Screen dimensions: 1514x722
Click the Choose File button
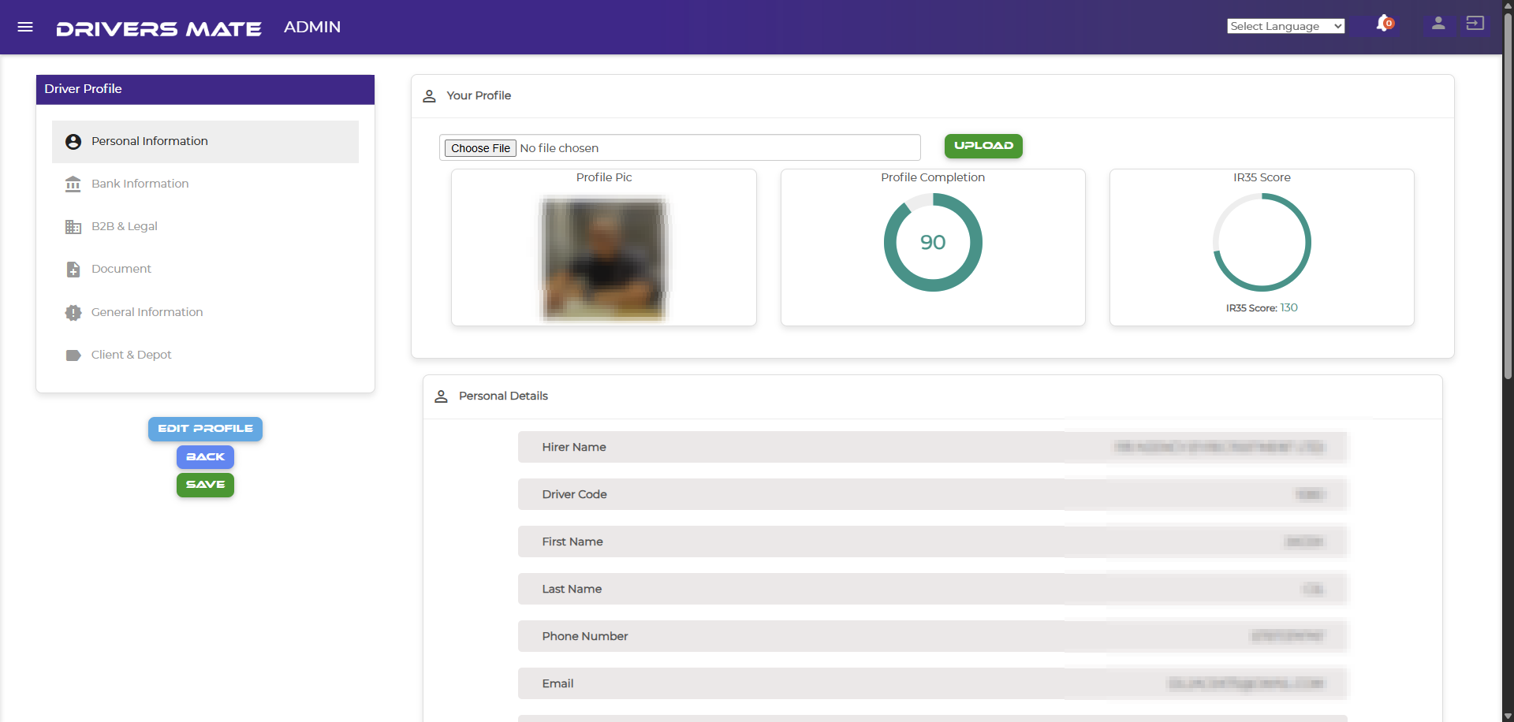[x=481, y=148]
